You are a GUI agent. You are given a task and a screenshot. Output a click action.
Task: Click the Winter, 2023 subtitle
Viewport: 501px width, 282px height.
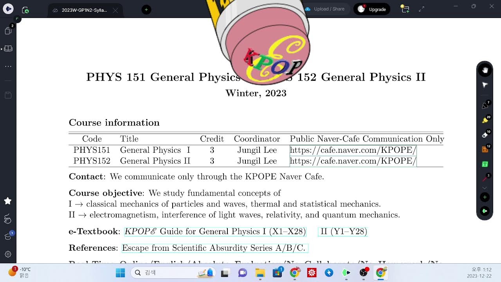click(256, 93)
